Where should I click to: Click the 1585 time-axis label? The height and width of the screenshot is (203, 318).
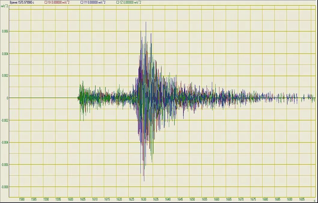34,199
